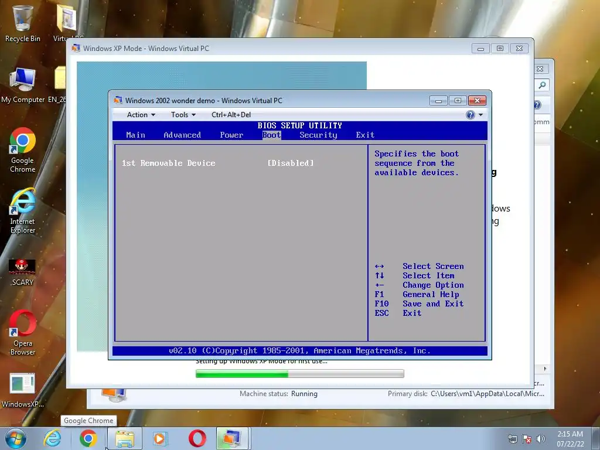Open the SCARY desktop icon
Image resolution: width=600 pixels, height=450 pixels.
click(x=23, y=272)
